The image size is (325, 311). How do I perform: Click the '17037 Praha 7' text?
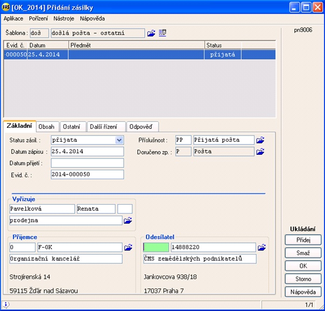click(164, 291)
